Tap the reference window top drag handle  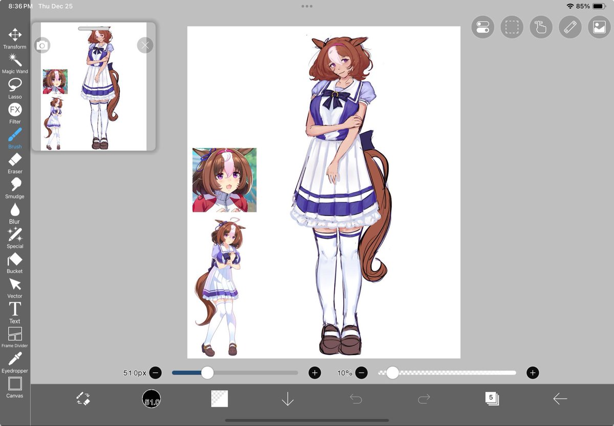[94, 29]
